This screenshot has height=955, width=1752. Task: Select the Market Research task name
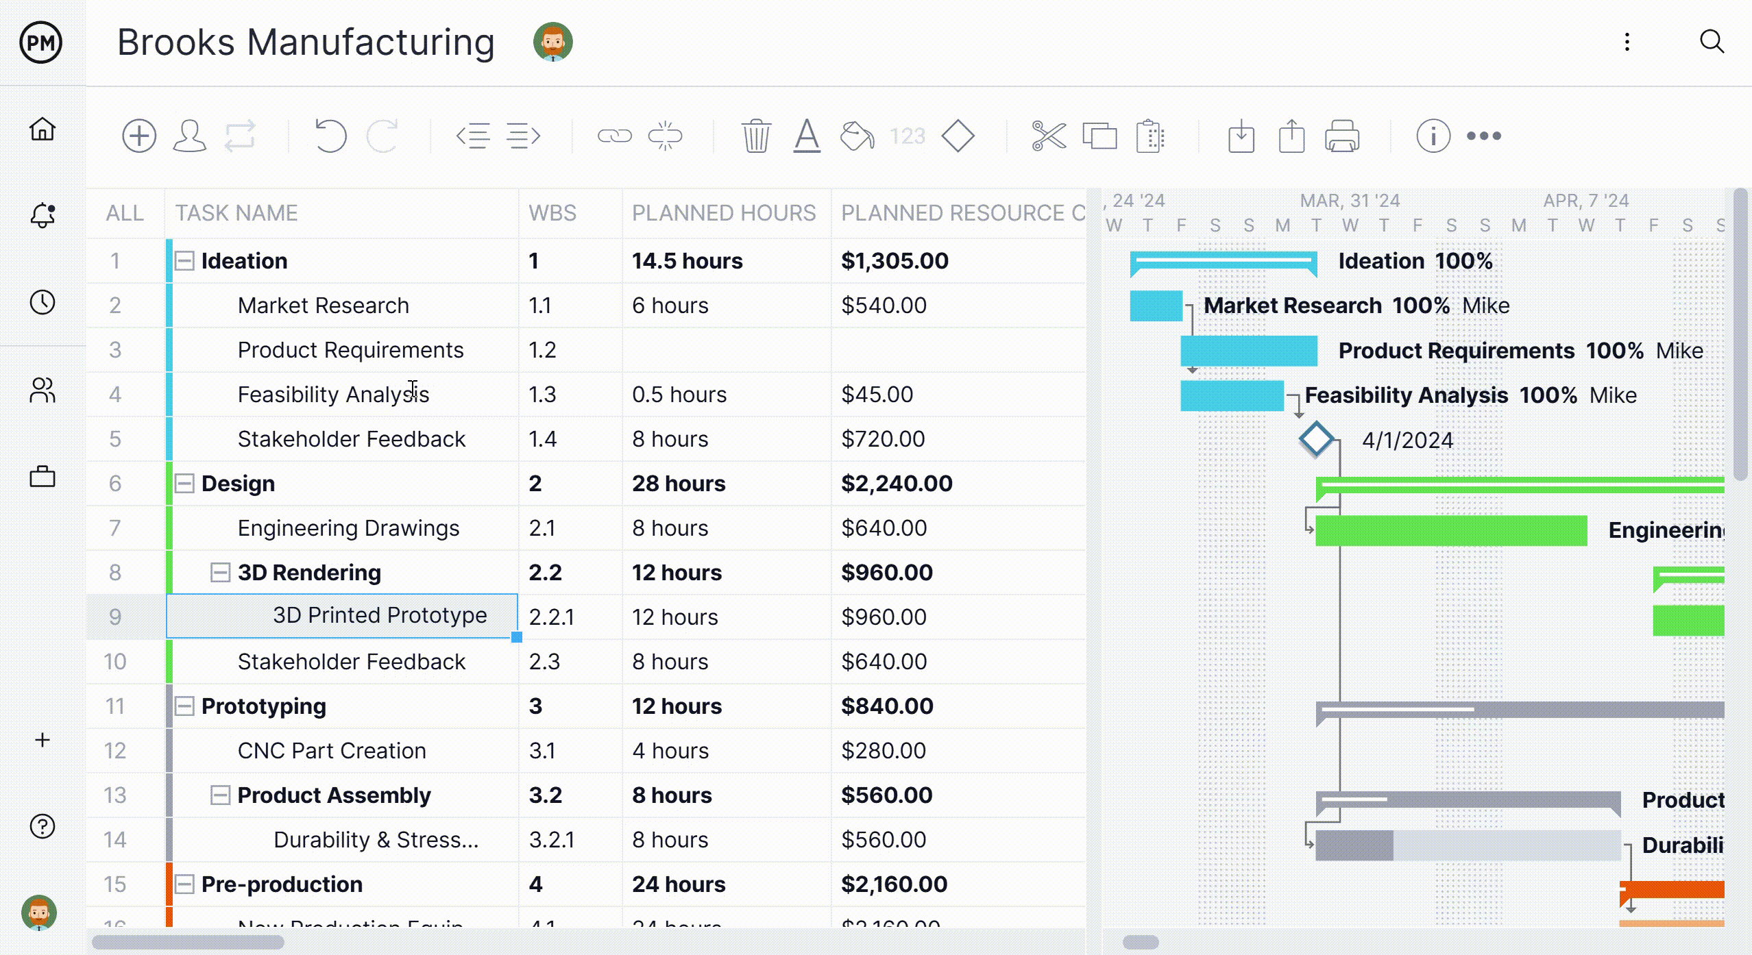tap(323, 306)
